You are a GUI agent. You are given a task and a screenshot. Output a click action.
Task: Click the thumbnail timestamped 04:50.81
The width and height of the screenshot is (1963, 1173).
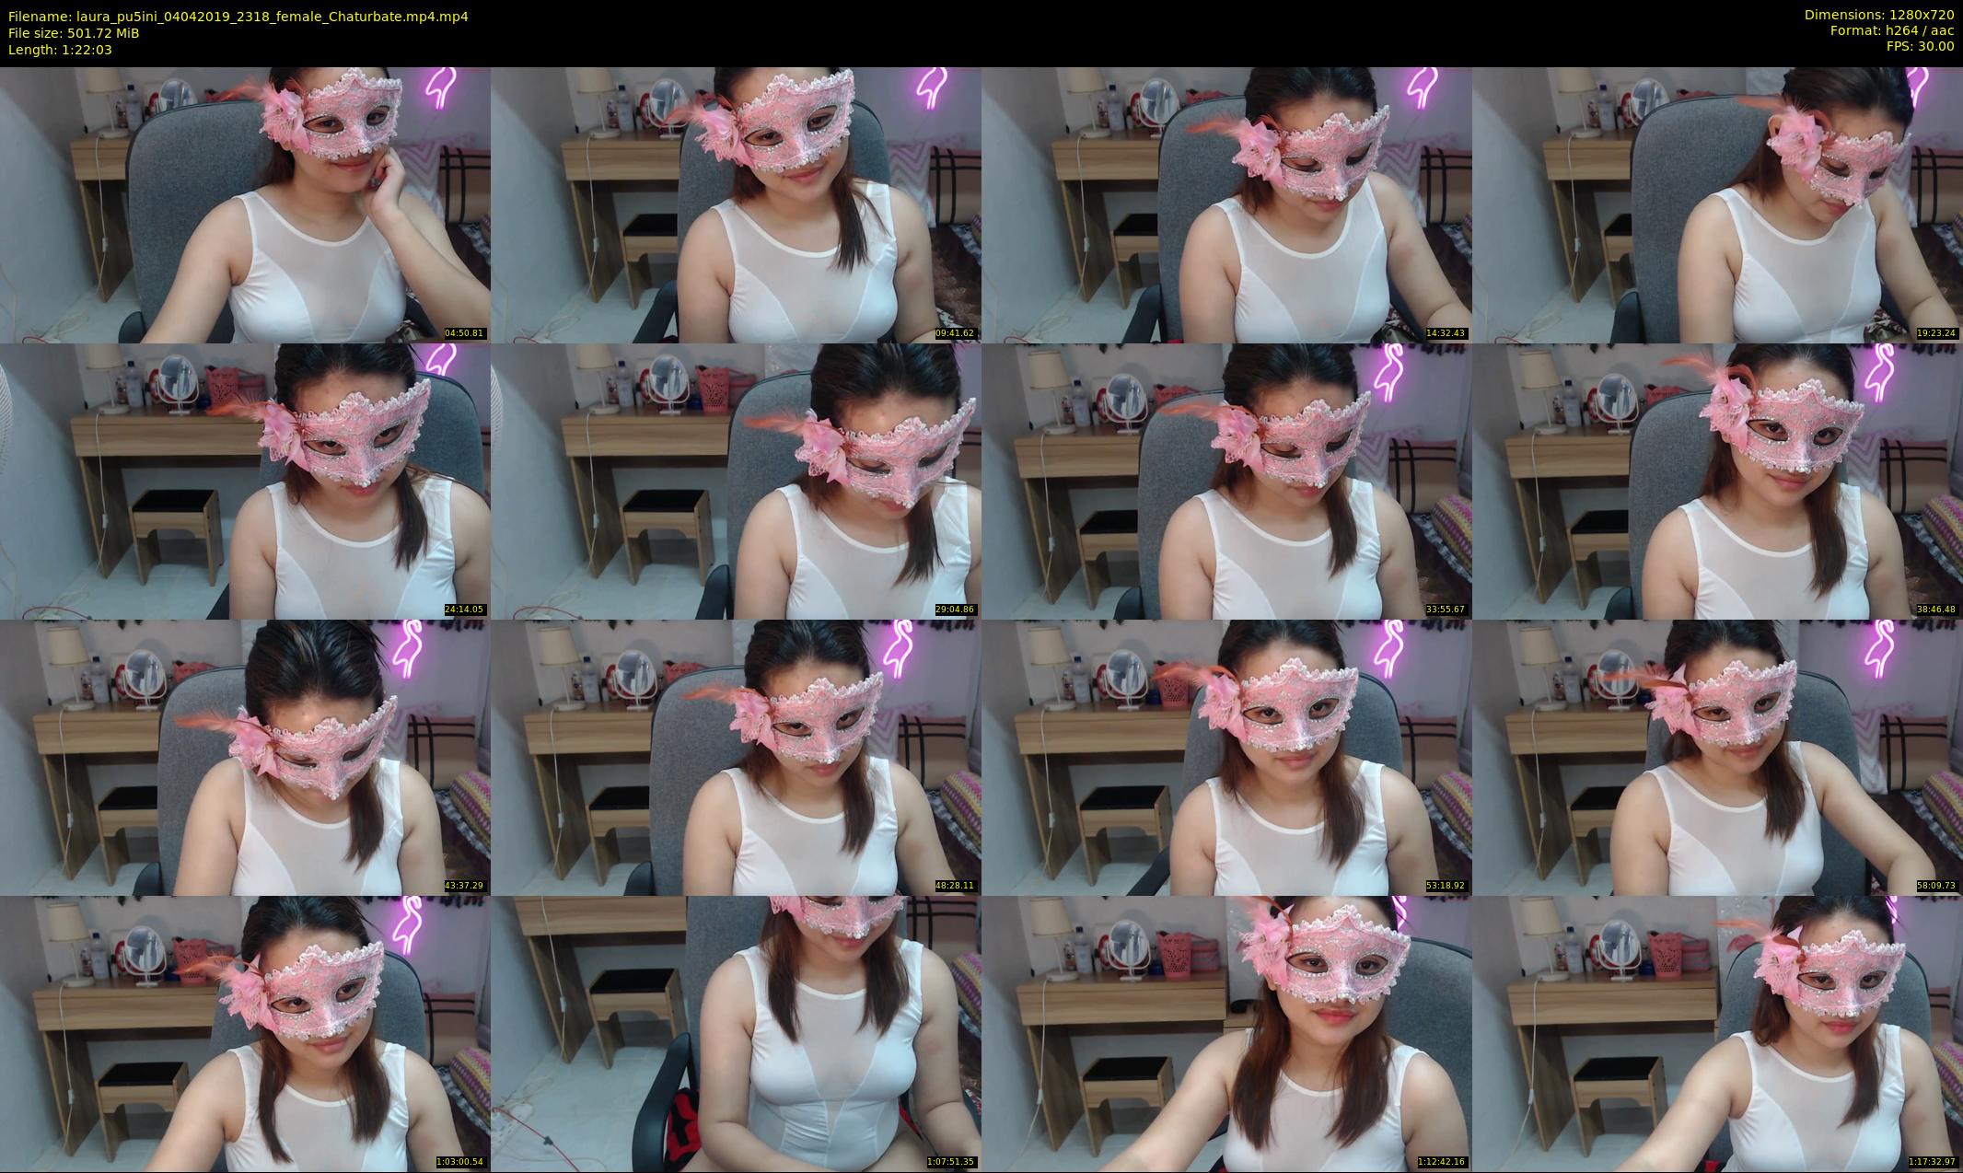click(245, 204)
